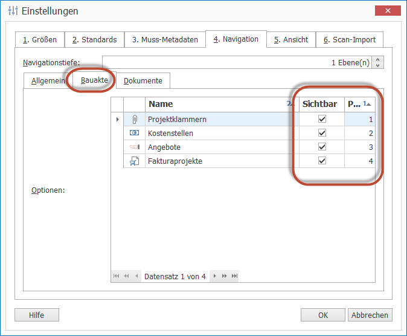
Task: Jump to the last record in navigator
Action: click(234, 276)
